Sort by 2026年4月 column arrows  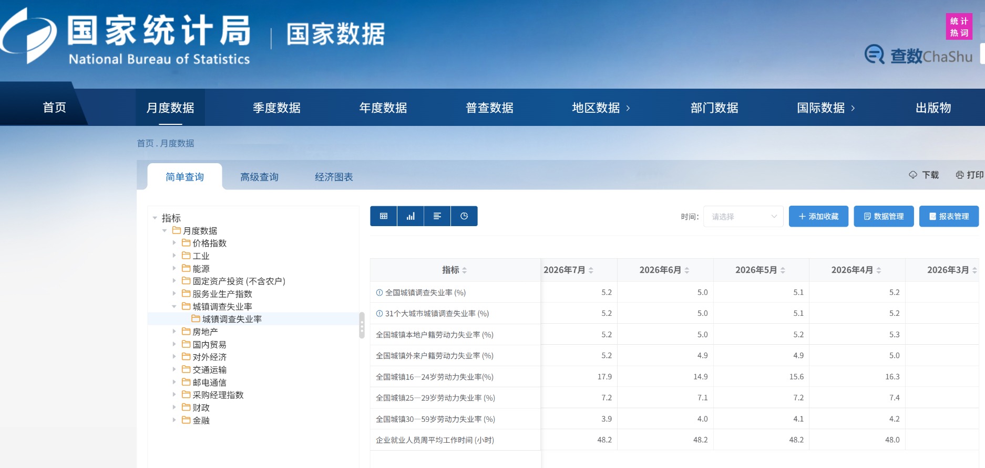(879, 270)
